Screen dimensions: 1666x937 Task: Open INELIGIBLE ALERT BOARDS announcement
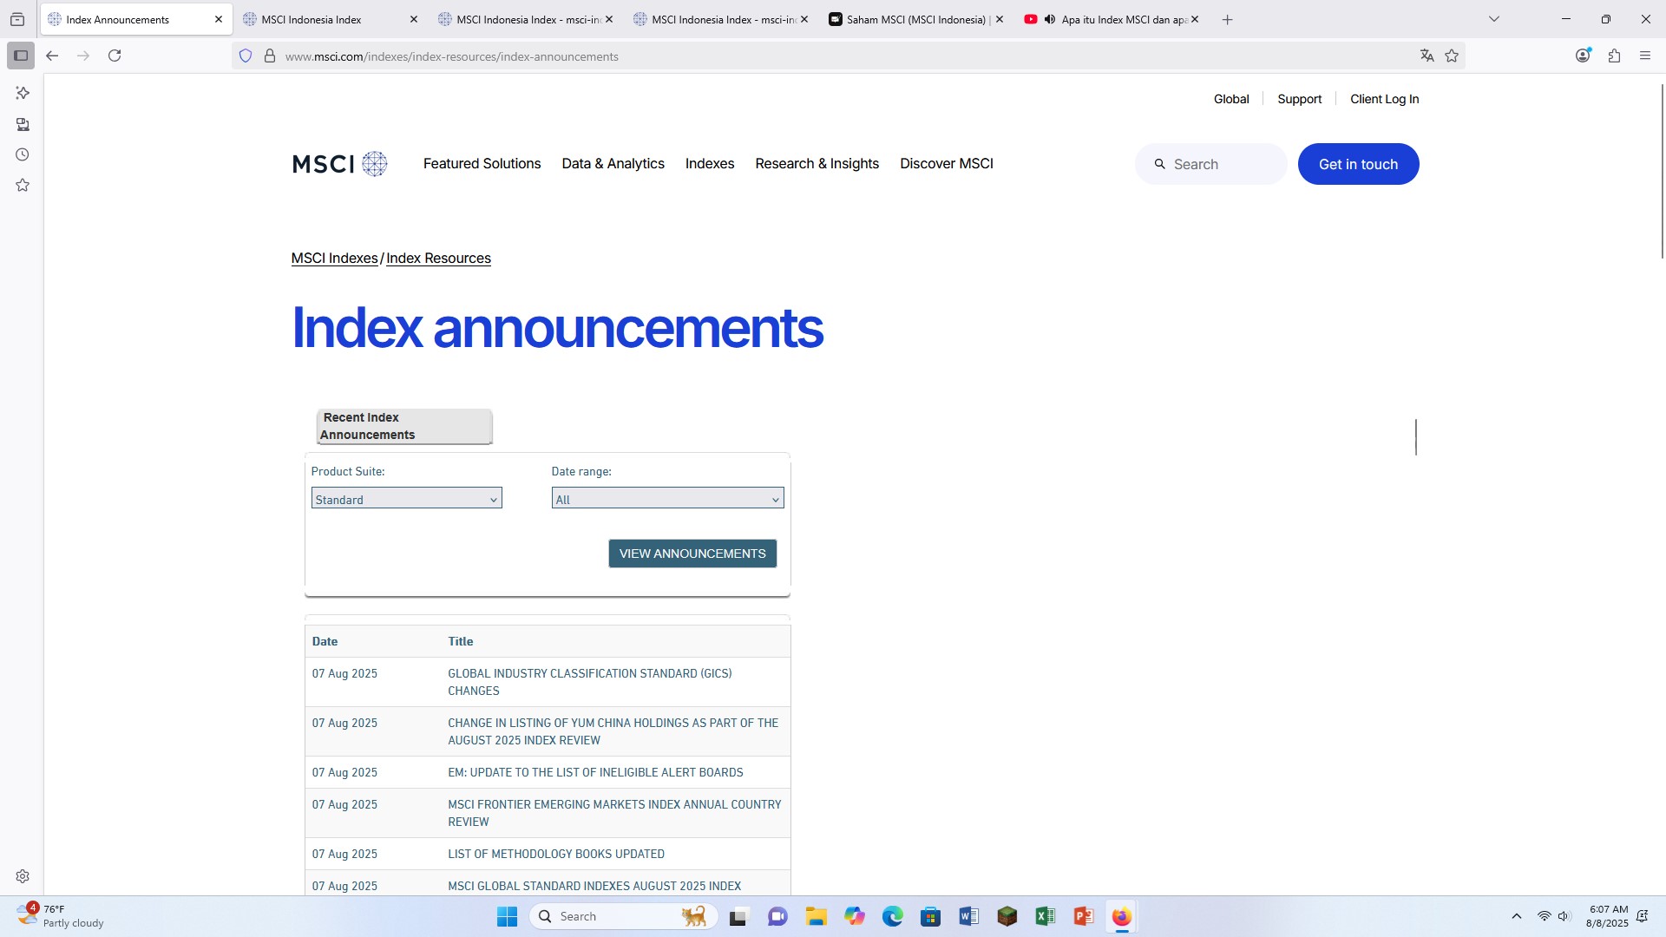pos(595,772)
